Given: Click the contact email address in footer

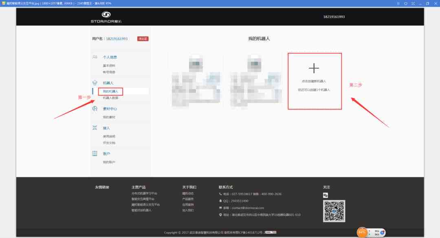Looking at the screenshot, I should pyautogui.click(x=248, y=208).
